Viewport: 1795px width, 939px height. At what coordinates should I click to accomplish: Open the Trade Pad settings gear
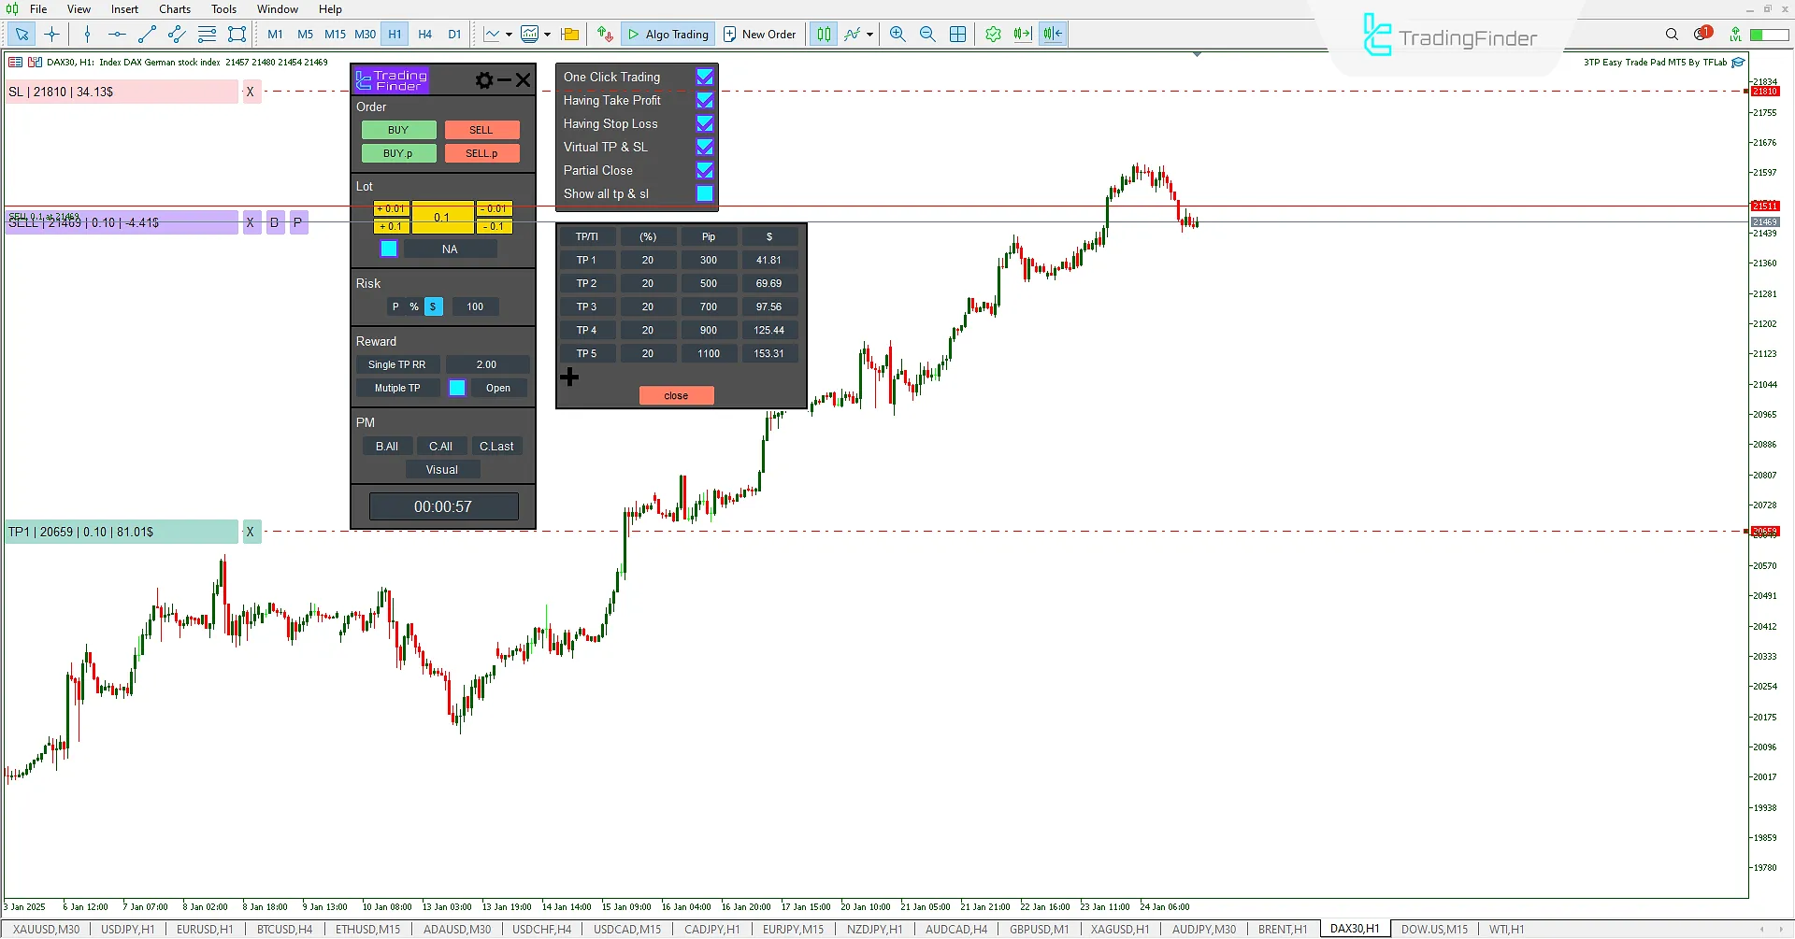click(484, 79)
